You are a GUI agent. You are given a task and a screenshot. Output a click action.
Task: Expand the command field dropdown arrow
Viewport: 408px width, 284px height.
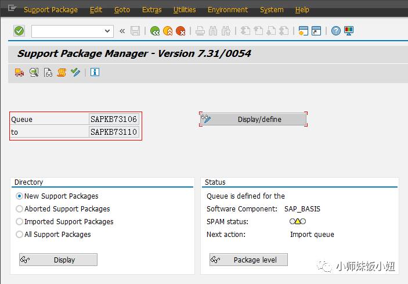107,31
